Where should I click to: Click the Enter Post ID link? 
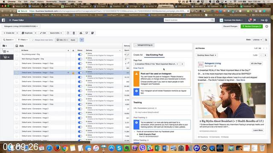point(139,68)
